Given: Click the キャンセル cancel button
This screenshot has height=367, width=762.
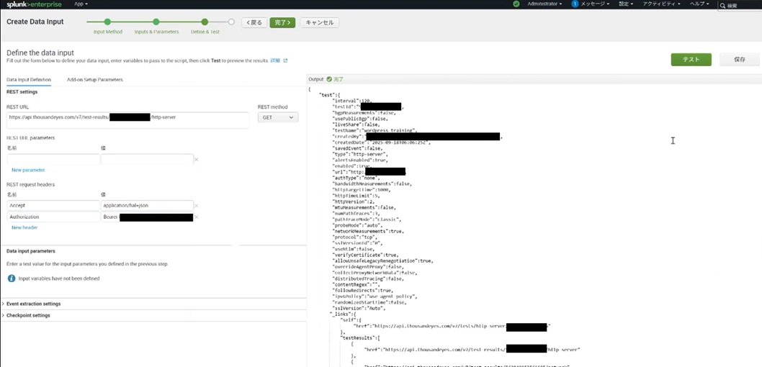Looking at the screenshot, I should point(319,22).
